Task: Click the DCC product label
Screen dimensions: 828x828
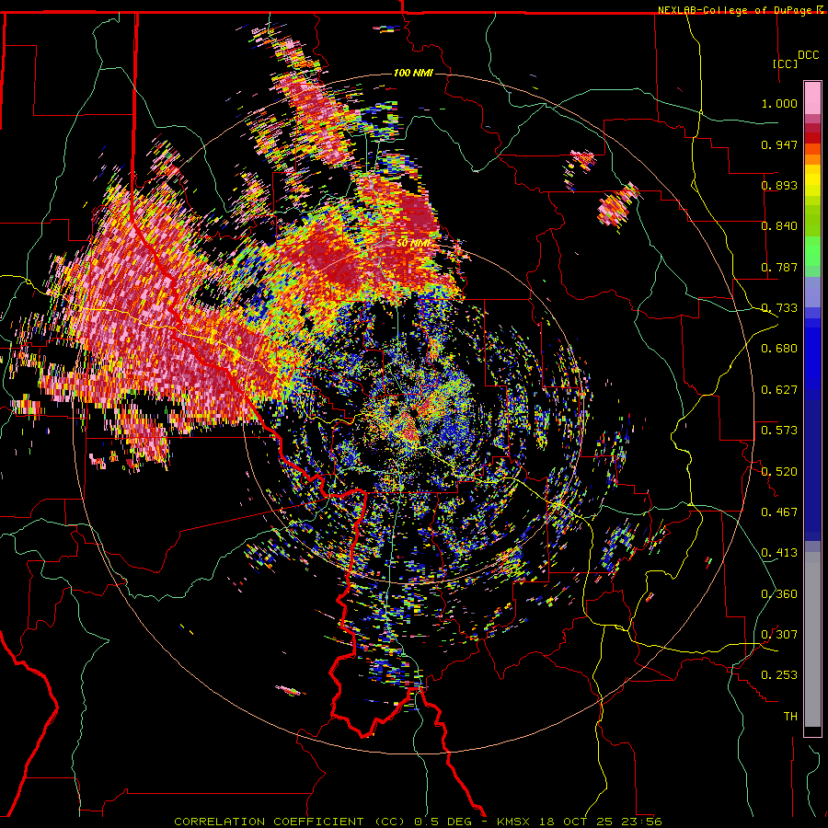Action: pos(808,55)
